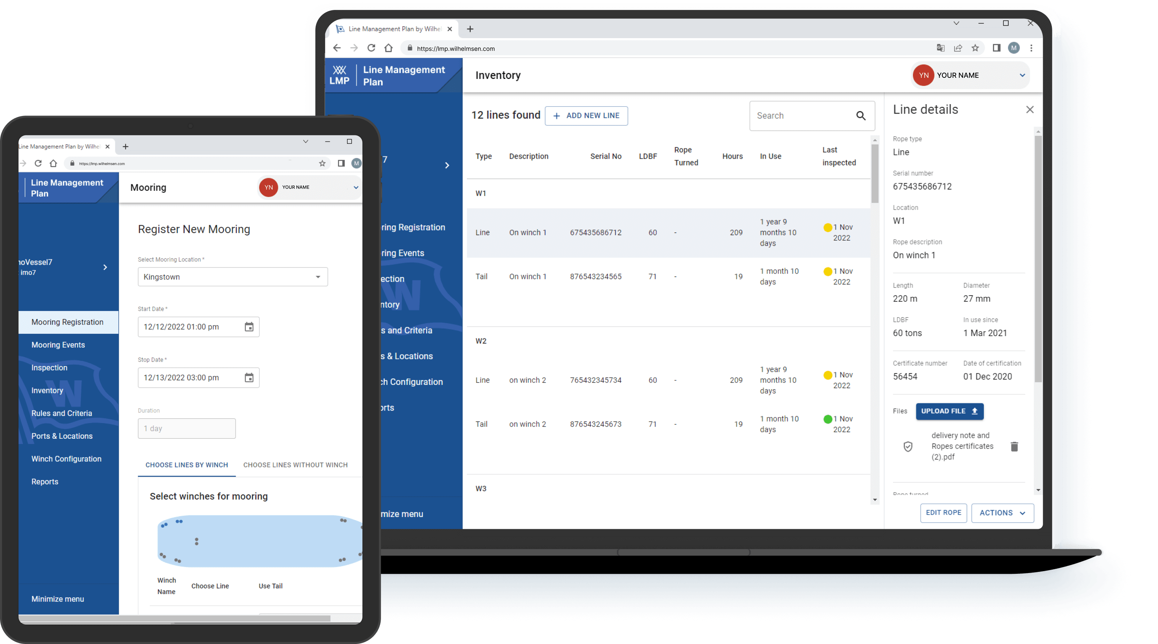Click the Upload File icon in Line details
The height and width of the screenshot is (644, 1158).
pyautogui.click(x=971, y=411)
